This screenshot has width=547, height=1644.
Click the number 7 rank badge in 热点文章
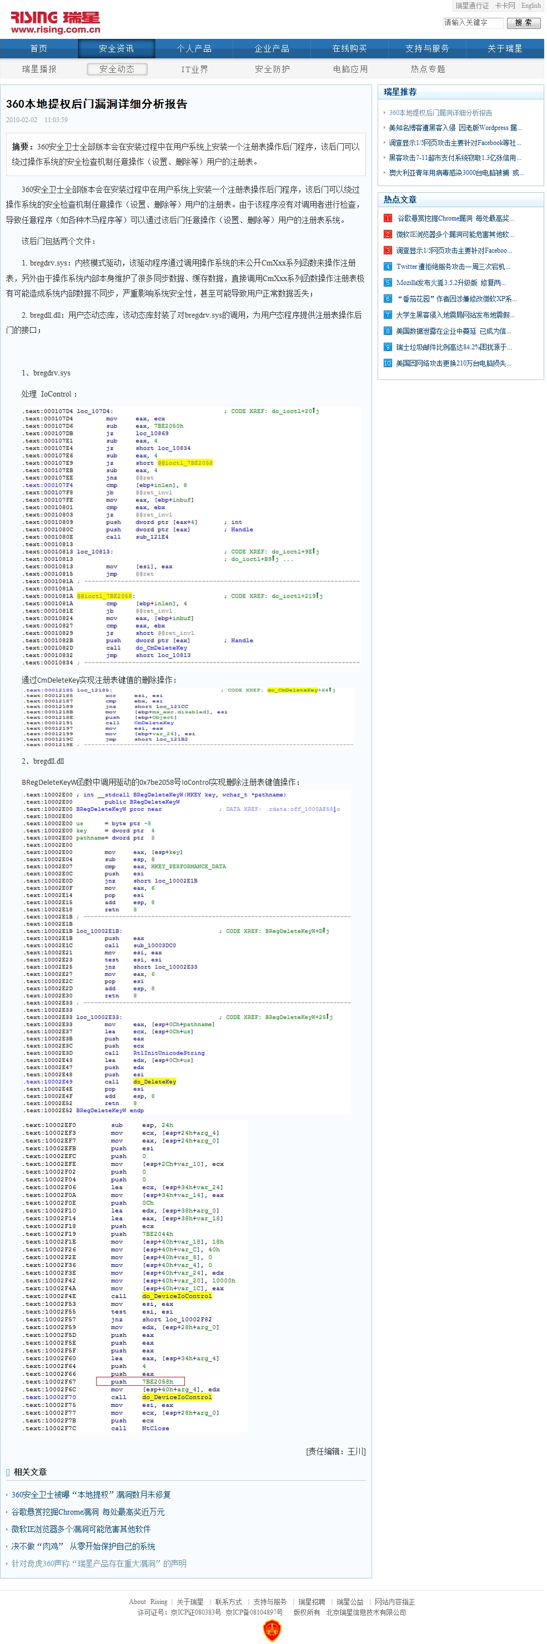coord(388,314)
